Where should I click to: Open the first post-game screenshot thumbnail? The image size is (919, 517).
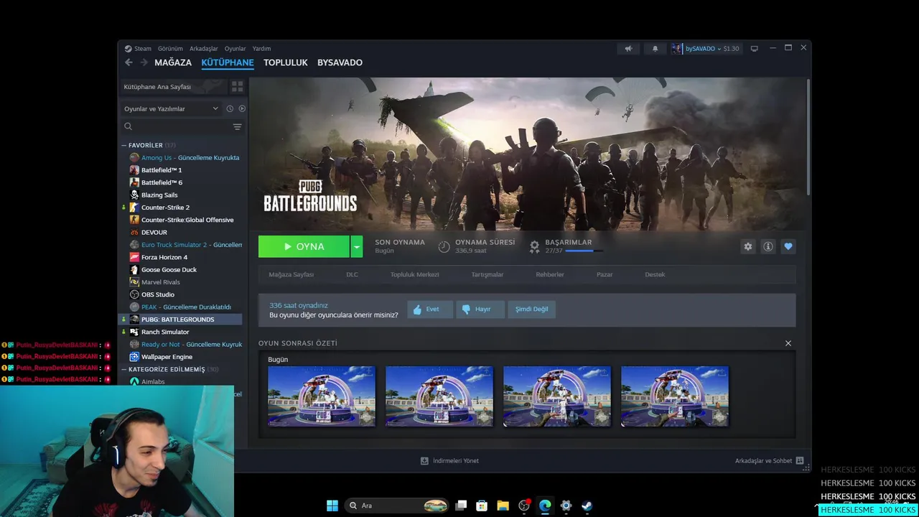[321, 396]
